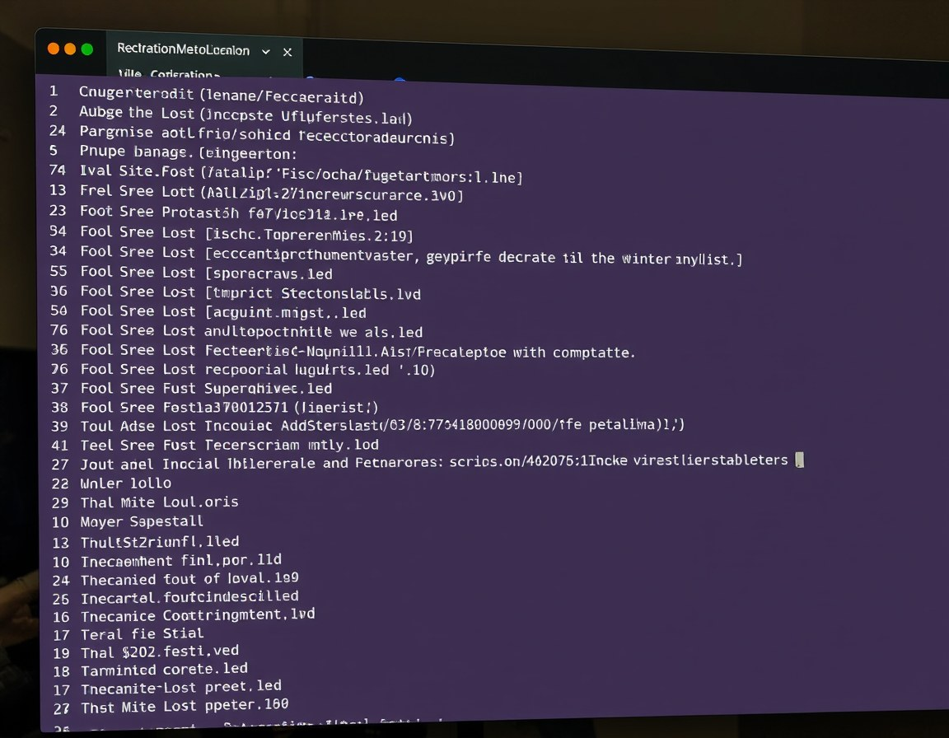Click the green maximize window button
This screenshot has width=949, height=738.
click(x=87, y=49)
